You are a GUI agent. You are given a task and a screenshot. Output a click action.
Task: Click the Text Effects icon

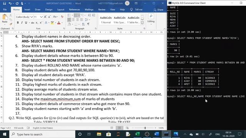46,23
